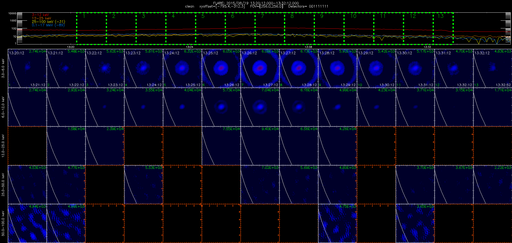The width and height of the screenshot is (512, 243).
Task: Click the 4.99E+03 peak value label
Action: coord(76,206)
